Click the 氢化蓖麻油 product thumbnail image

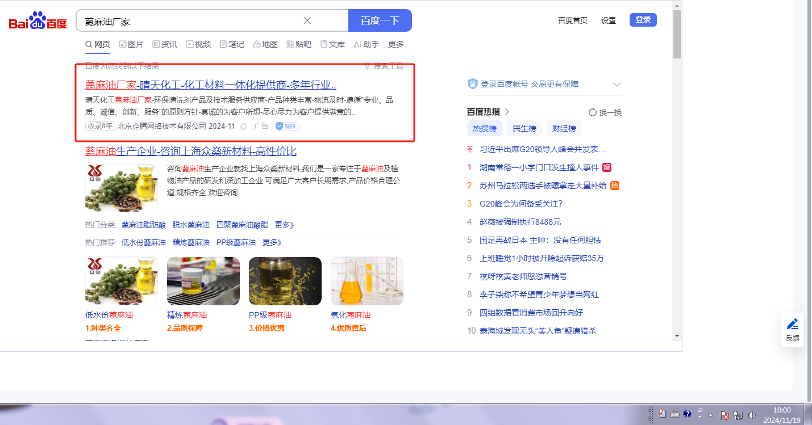pyautogui.click(x=367, y=281)
